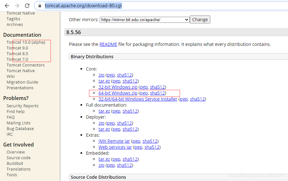The width and height of the screenshot is (288, 181).
Task: Open the Presentations link
Action: (x=20, y=88)
